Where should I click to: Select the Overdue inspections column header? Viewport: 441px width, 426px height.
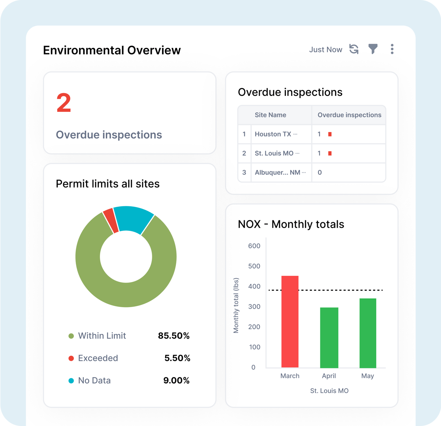349,115
